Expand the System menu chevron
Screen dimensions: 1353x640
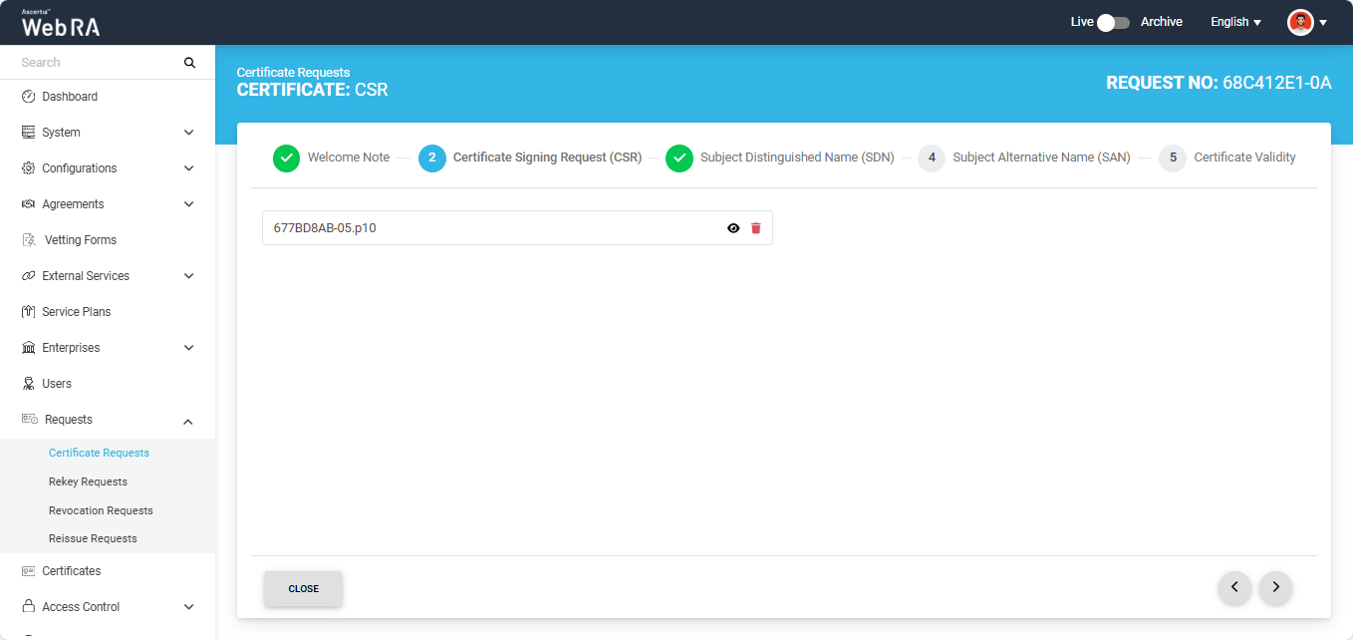tap(188, 133)
